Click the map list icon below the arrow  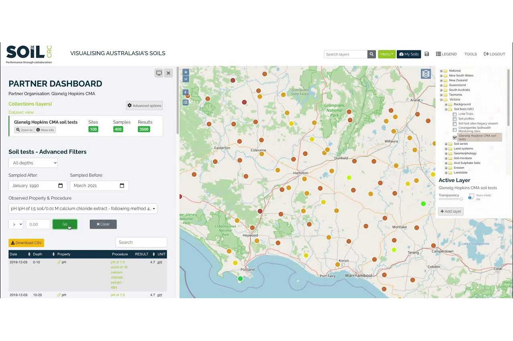(186, 102)
